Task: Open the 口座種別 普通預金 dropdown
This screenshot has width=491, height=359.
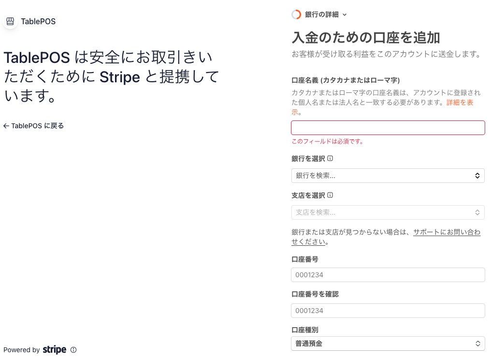Action: tap(388, 344)
